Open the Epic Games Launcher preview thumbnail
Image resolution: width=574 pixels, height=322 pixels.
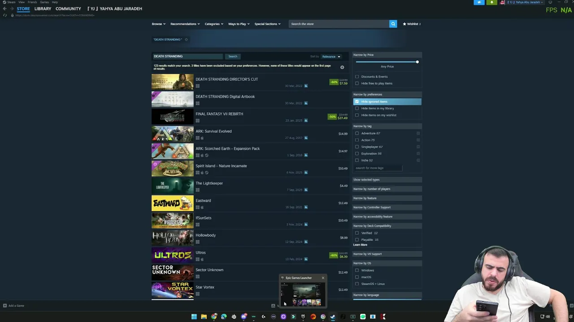coord(303,294)
